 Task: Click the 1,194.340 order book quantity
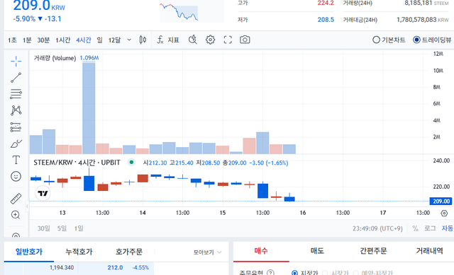coord(62,267)
